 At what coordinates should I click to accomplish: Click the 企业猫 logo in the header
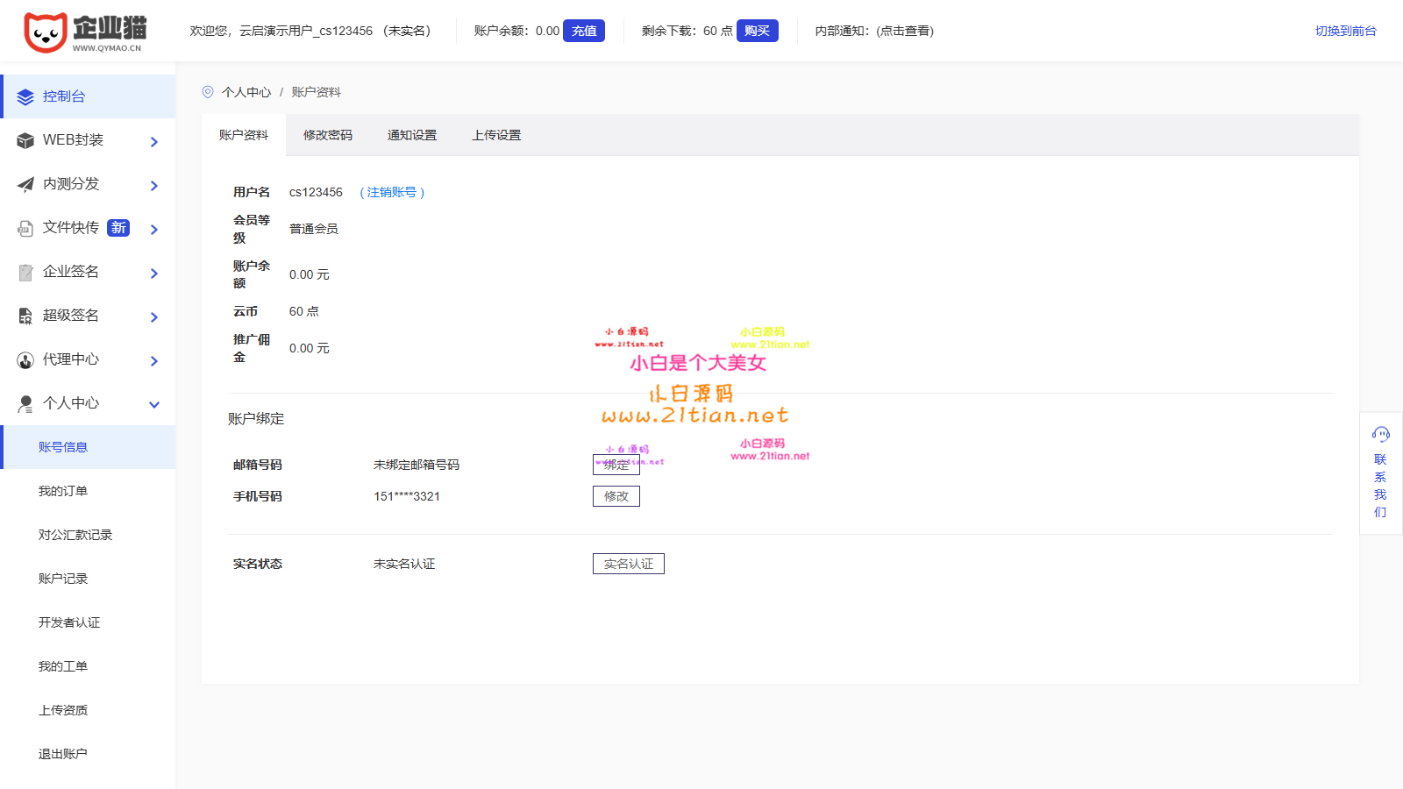tap(84, 32)
